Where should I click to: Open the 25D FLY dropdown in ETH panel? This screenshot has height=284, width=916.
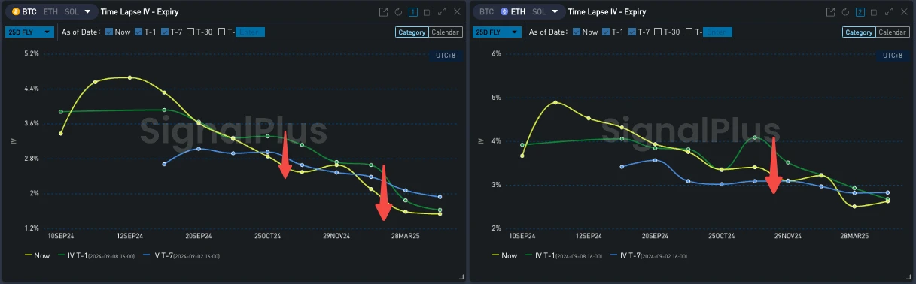tap(498, 32)
